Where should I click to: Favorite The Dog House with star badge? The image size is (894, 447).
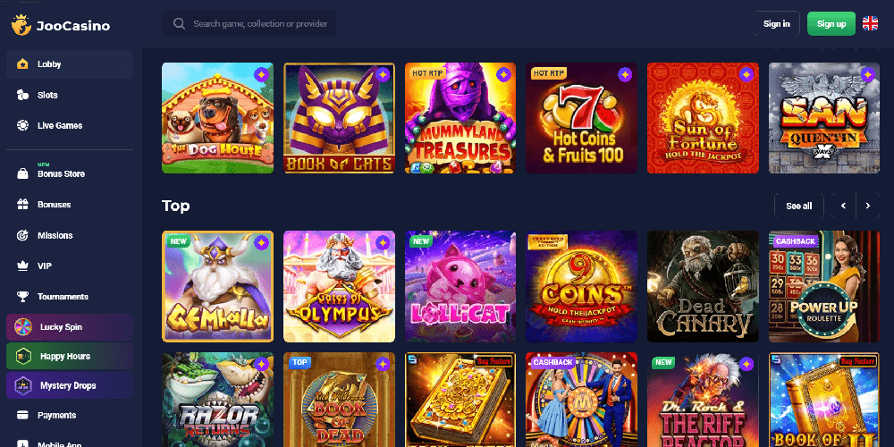point(262,75)
